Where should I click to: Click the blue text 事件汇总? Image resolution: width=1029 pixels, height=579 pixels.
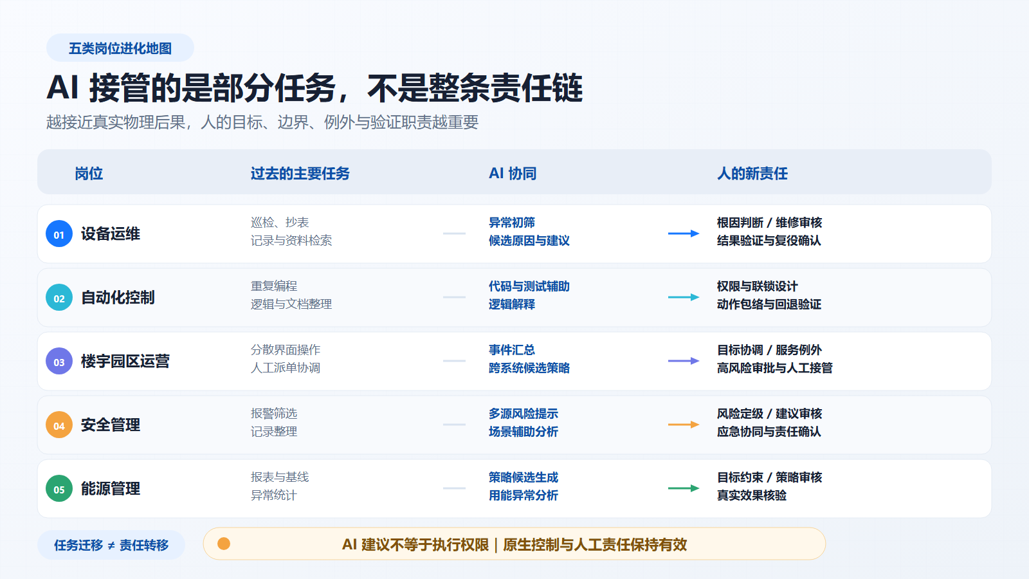pos(512,349)
